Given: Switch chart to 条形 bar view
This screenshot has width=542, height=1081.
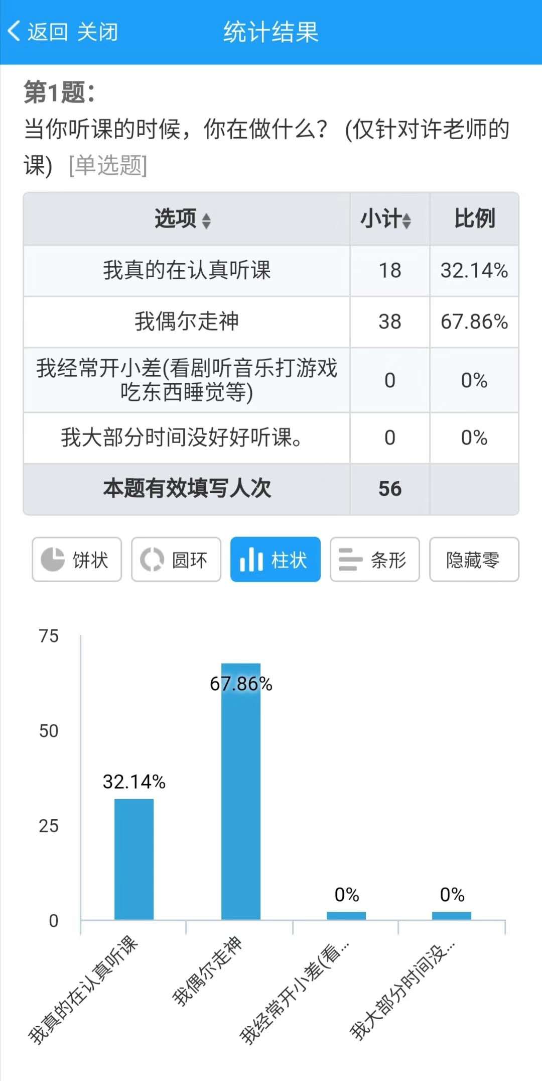Looking at the screenshot, I should pyautogui.click(x=374, y=560).
